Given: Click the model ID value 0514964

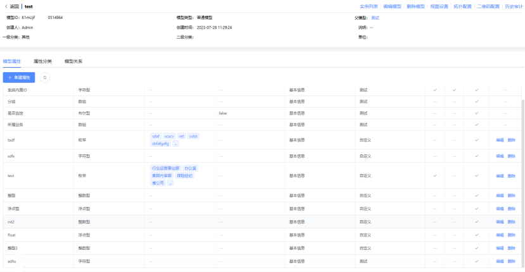Looking at the screenshot, I should pos(55,18).
